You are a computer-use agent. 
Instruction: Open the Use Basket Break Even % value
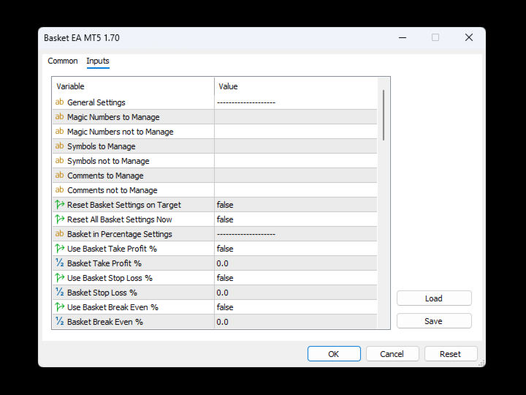pos(296,307)
